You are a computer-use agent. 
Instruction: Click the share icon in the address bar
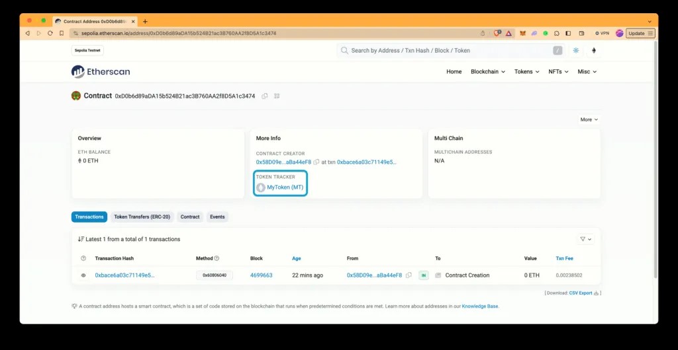[x=483, y=33]
